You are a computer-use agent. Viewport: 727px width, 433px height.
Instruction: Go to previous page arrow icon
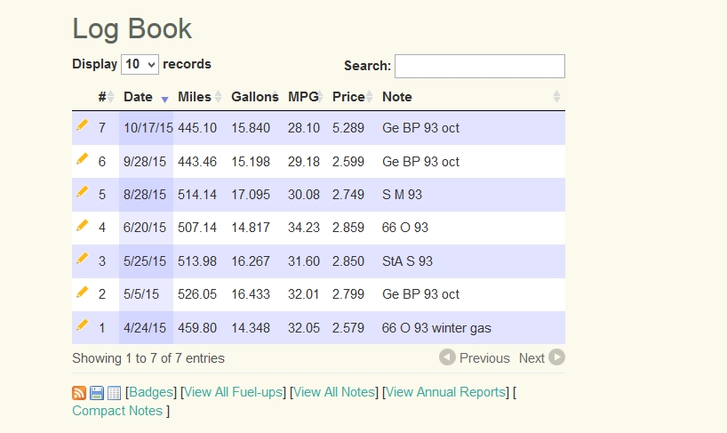[447, 357]
